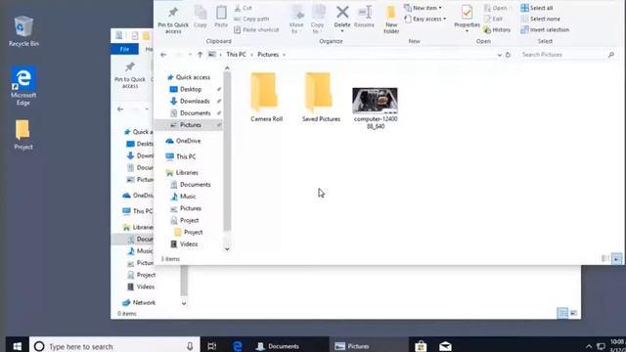Launch Edge from the taskbar
The width and height of the screenshot is (626, 352).
(x=238, y=346)
